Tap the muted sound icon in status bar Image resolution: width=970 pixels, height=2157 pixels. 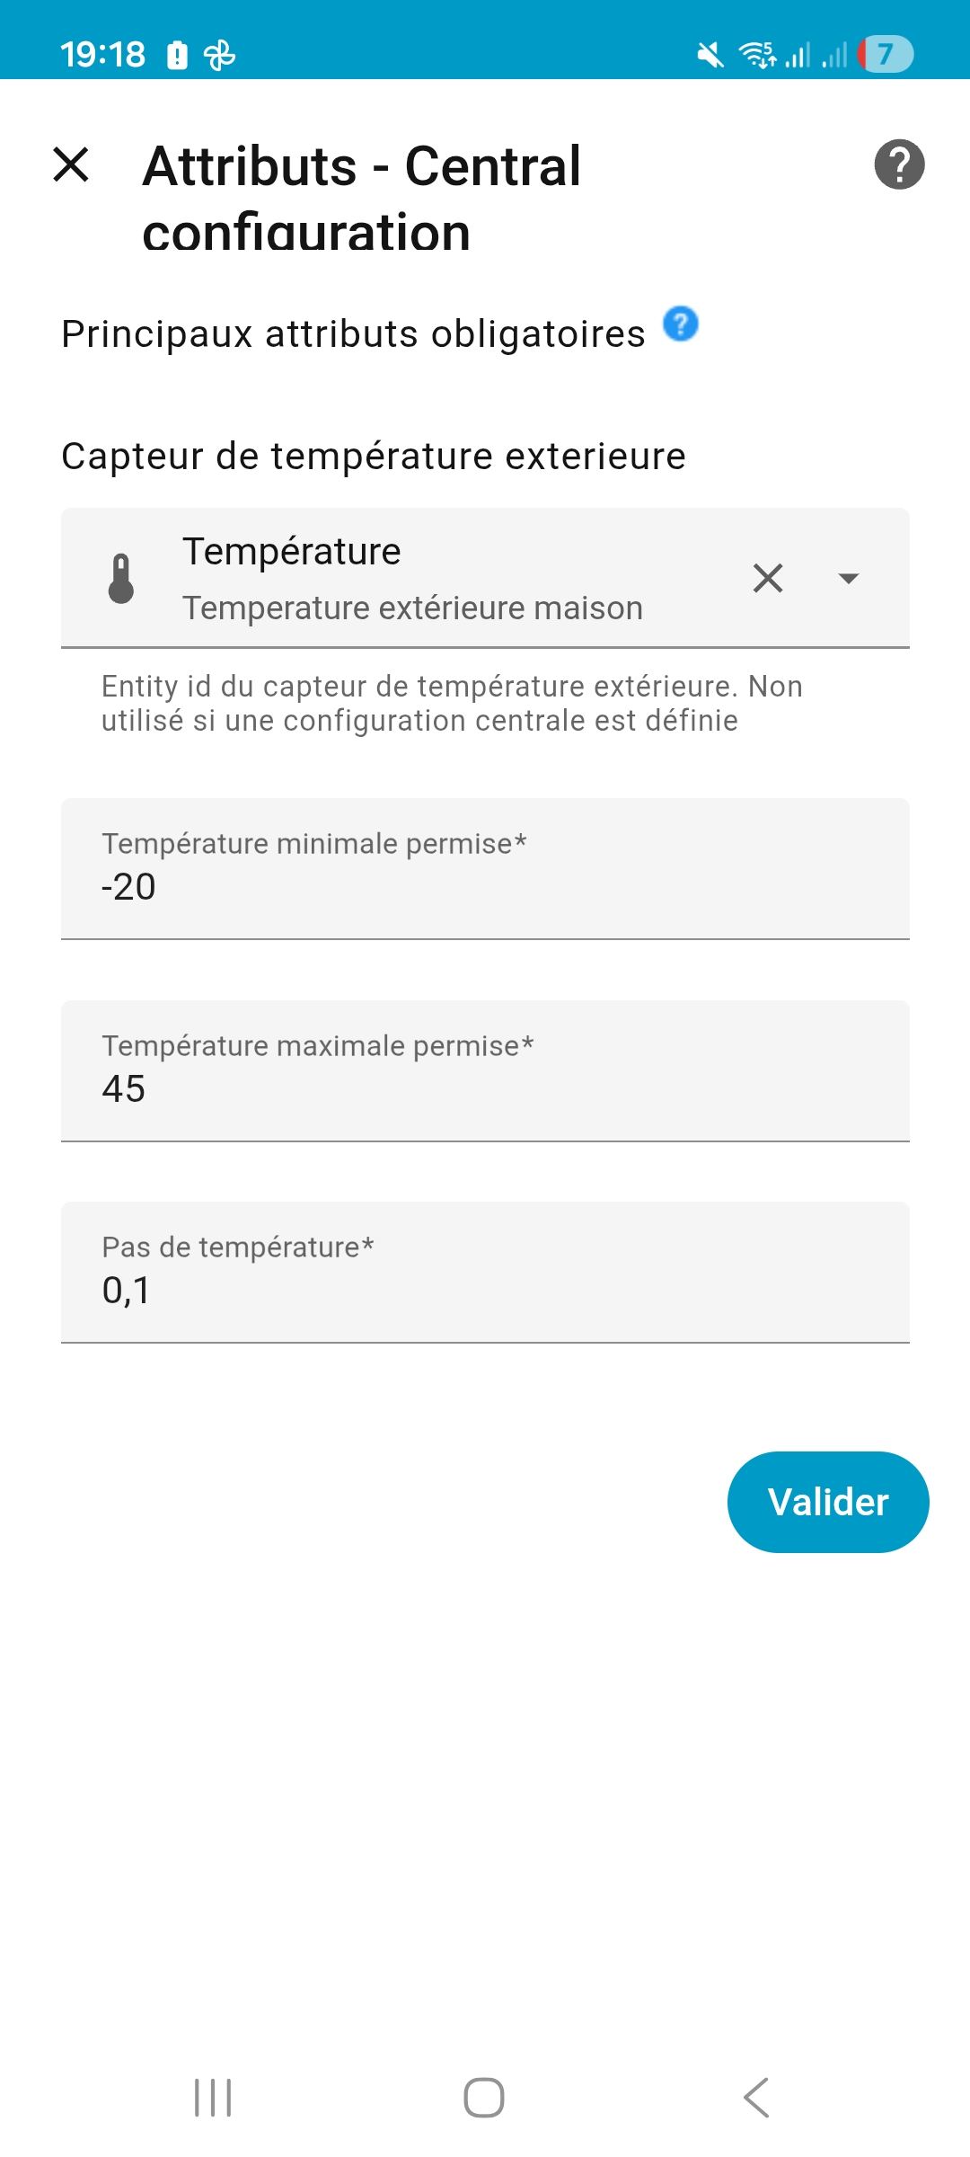710,56
